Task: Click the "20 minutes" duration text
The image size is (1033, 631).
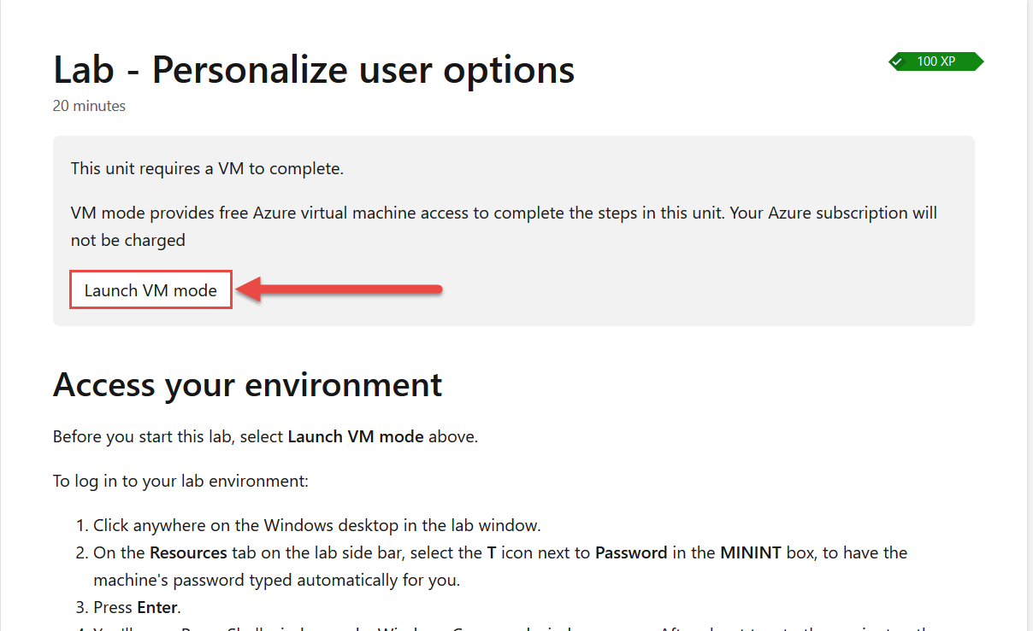Action: click(x=89, y=106)
